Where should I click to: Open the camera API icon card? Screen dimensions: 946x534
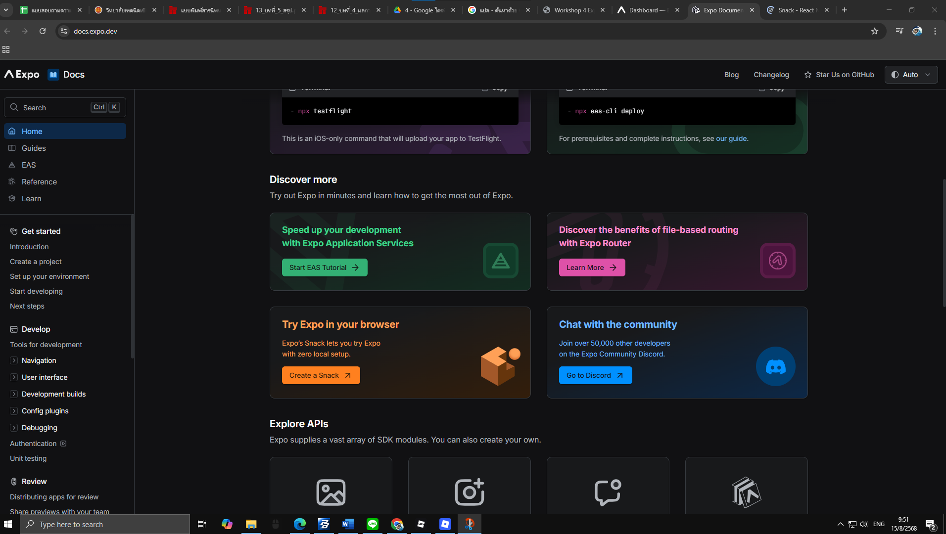click(469, 491)
